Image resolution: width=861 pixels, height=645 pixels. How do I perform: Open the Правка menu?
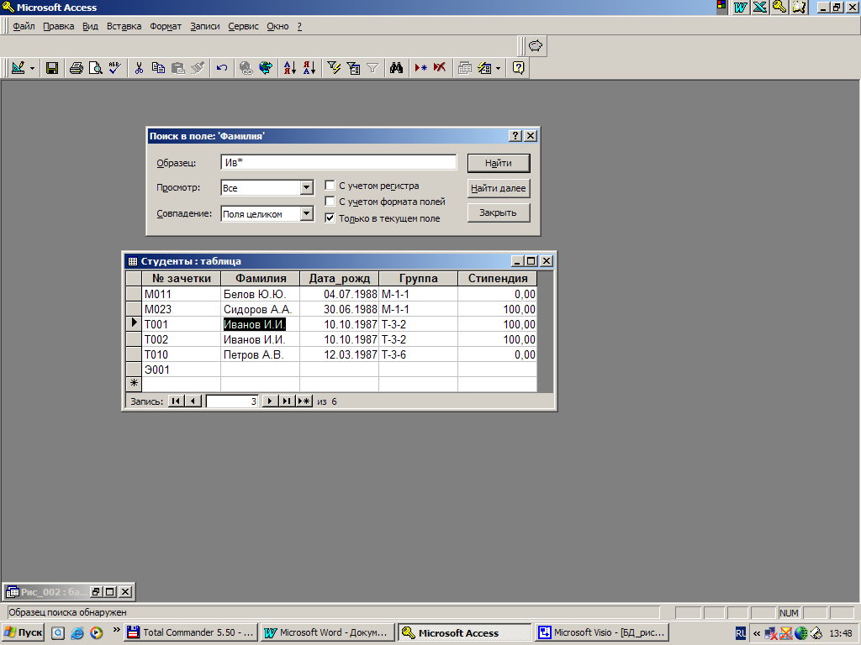59,26
